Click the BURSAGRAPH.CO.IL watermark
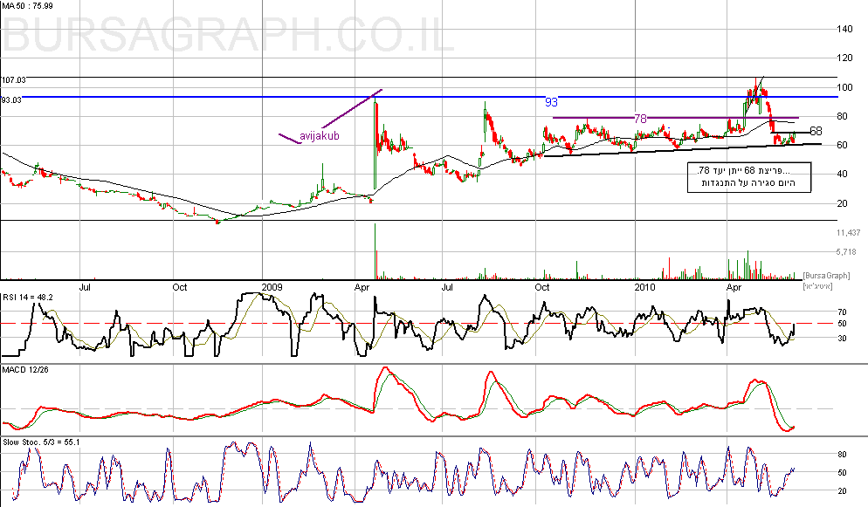This screenshot has height=507, width=868. (x=231, y=37)
